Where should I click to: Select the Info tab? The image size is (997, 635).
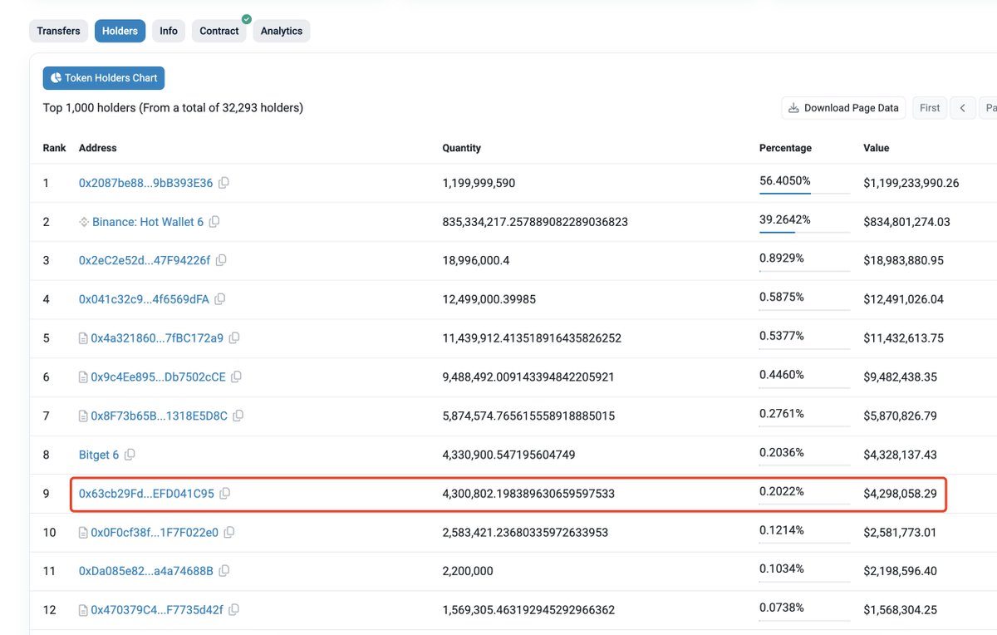click(x=169, y=31)
